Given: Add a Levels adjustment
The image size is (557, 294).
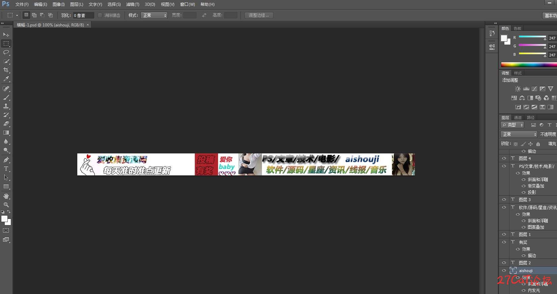Looking at the screenshot, I should click(526, 89).
